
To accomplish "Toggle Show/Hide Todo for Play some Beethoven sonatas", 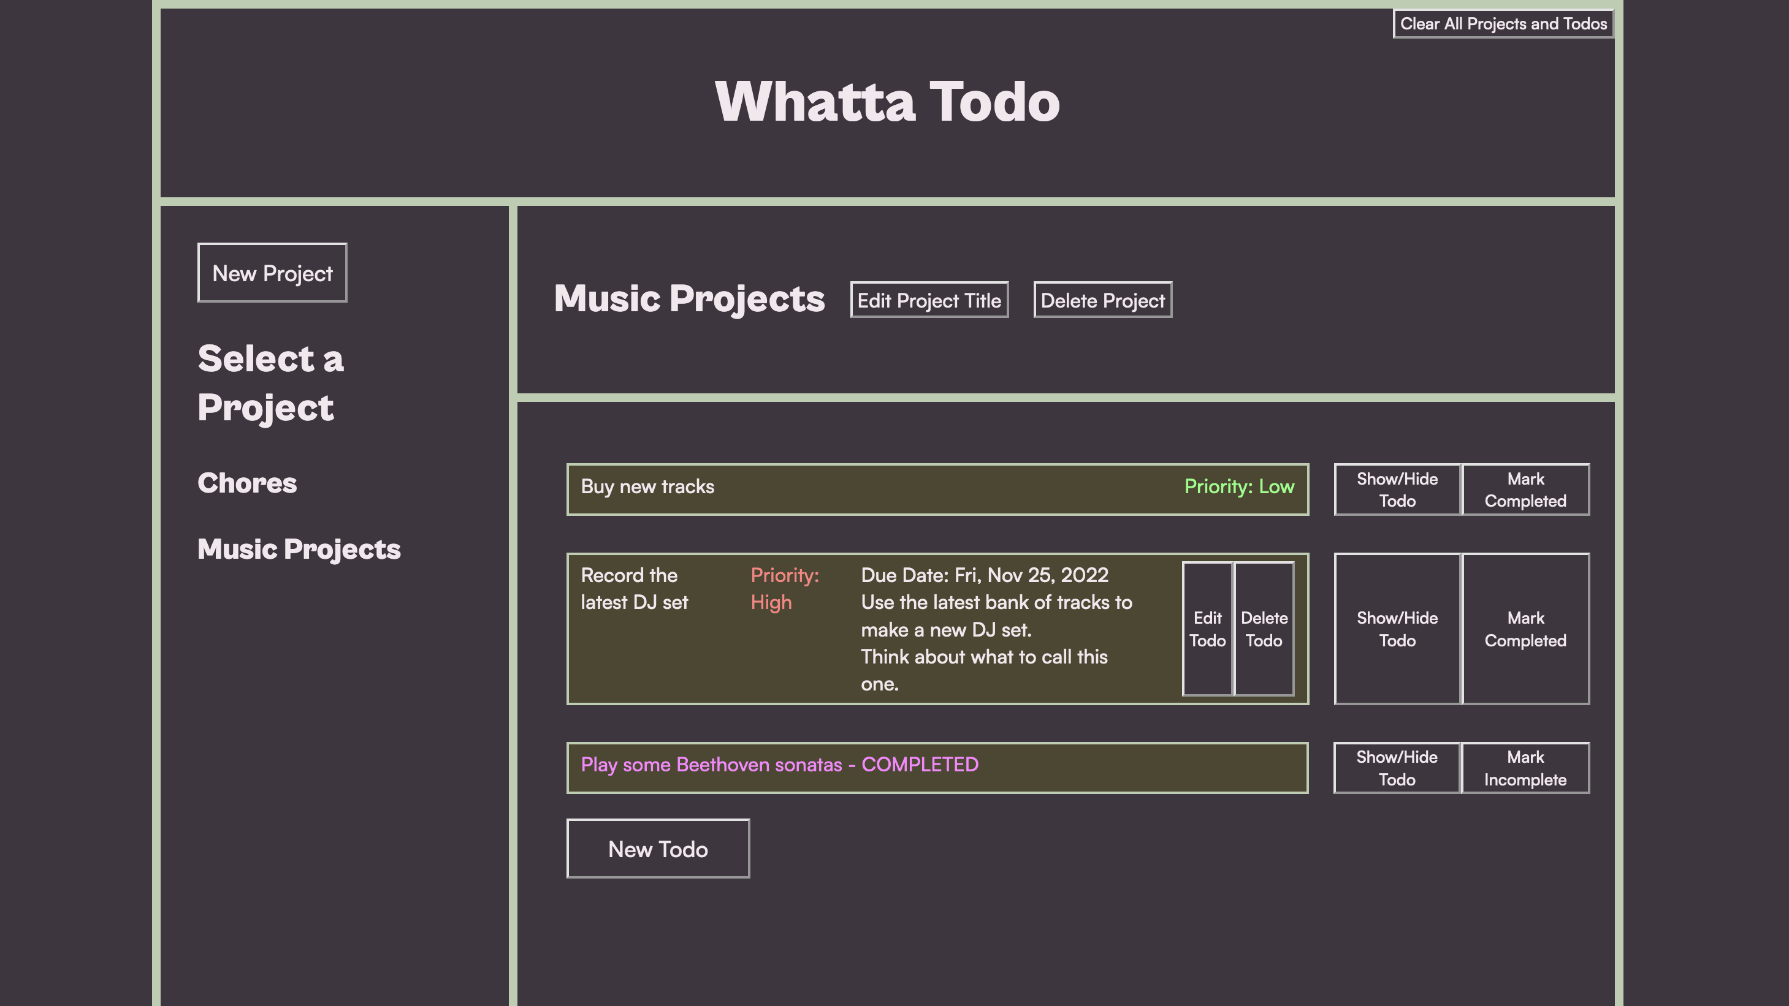I will pos(1397,768).
